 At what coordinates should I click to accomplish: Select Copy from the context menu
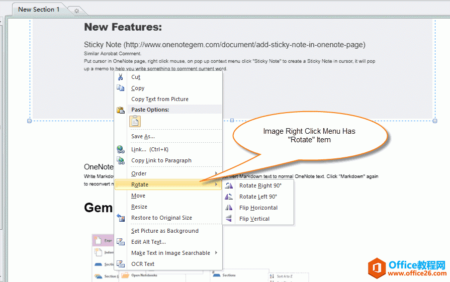pyautogui.click(x=168, y=88)
